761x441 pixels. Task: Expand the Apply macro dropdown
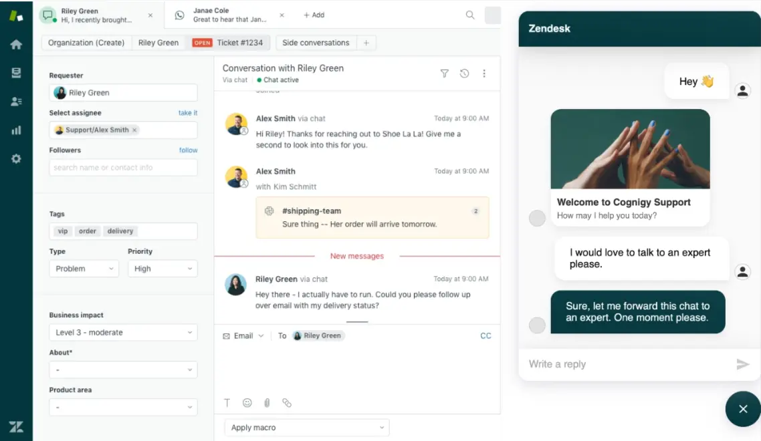[x=307, y=428]
